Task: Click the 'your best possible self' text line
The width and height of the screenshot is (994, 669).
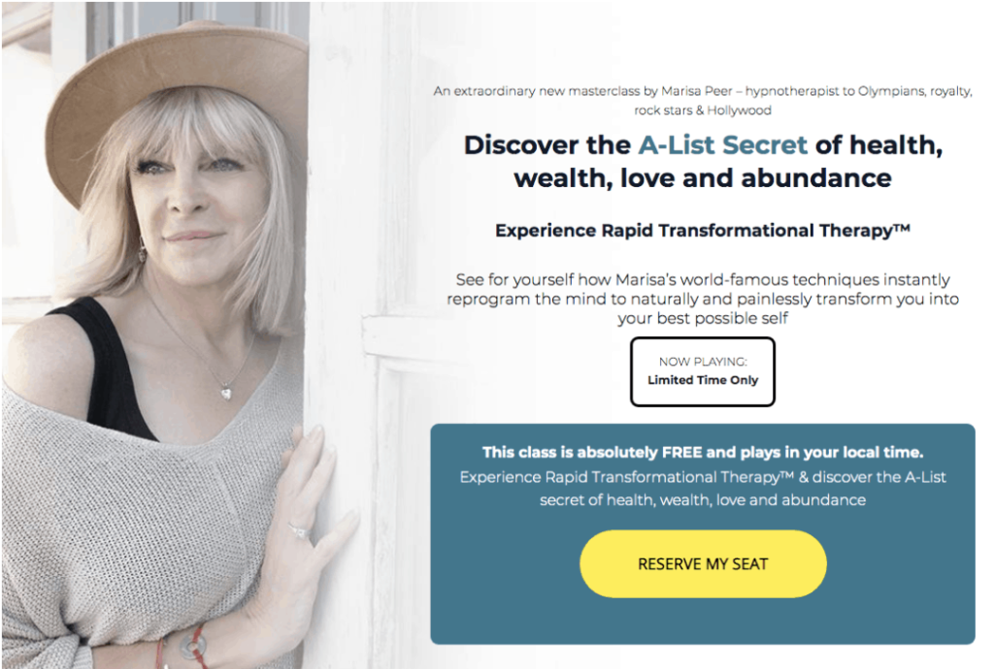Action: (703, 318)
